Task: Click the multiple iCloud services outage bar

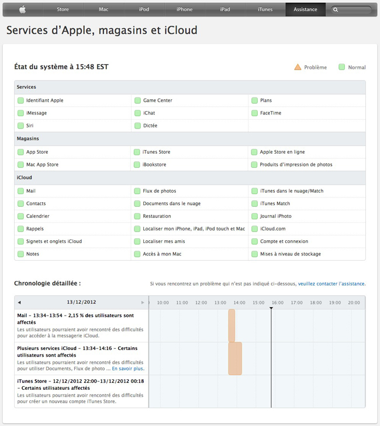Action: pos(235,359)
